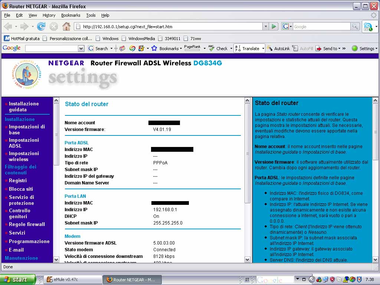
Task: Expand the Google toolbar search box dropdown
Action: 81,49
